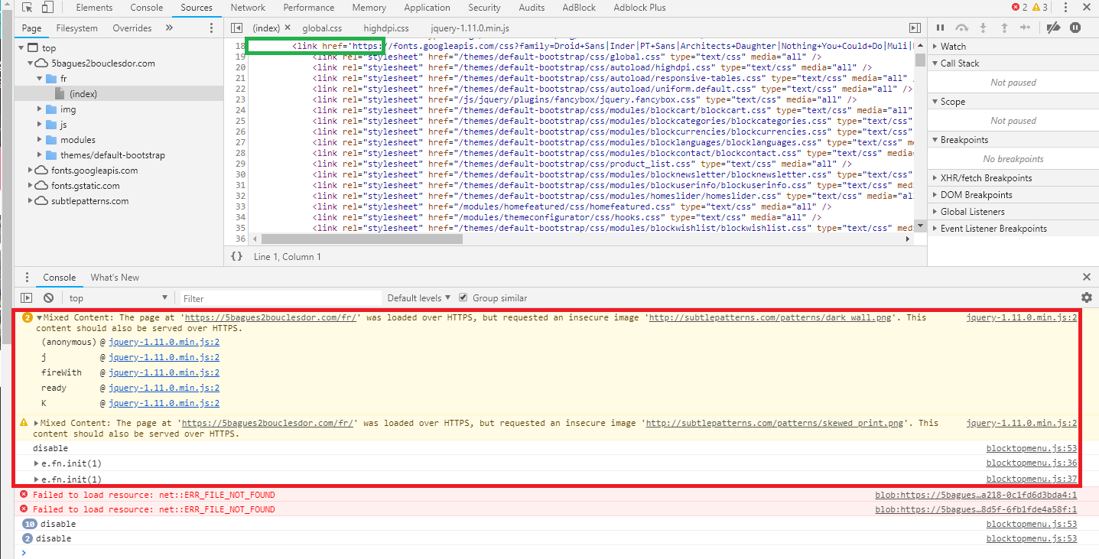Image resolution: width=1099 pixels, height=559 pixels.
Task: Pretty print the source with braces icon
Action: pos(237,257)
